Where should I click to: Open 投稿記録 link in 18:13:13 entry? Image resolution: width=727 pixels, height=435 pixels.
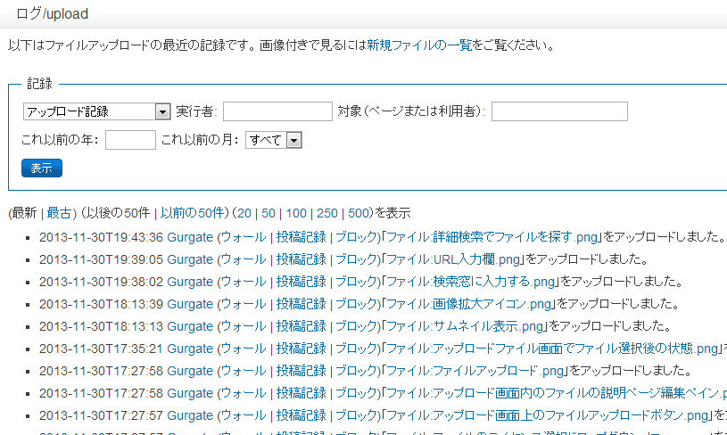[x=302, y=326]
